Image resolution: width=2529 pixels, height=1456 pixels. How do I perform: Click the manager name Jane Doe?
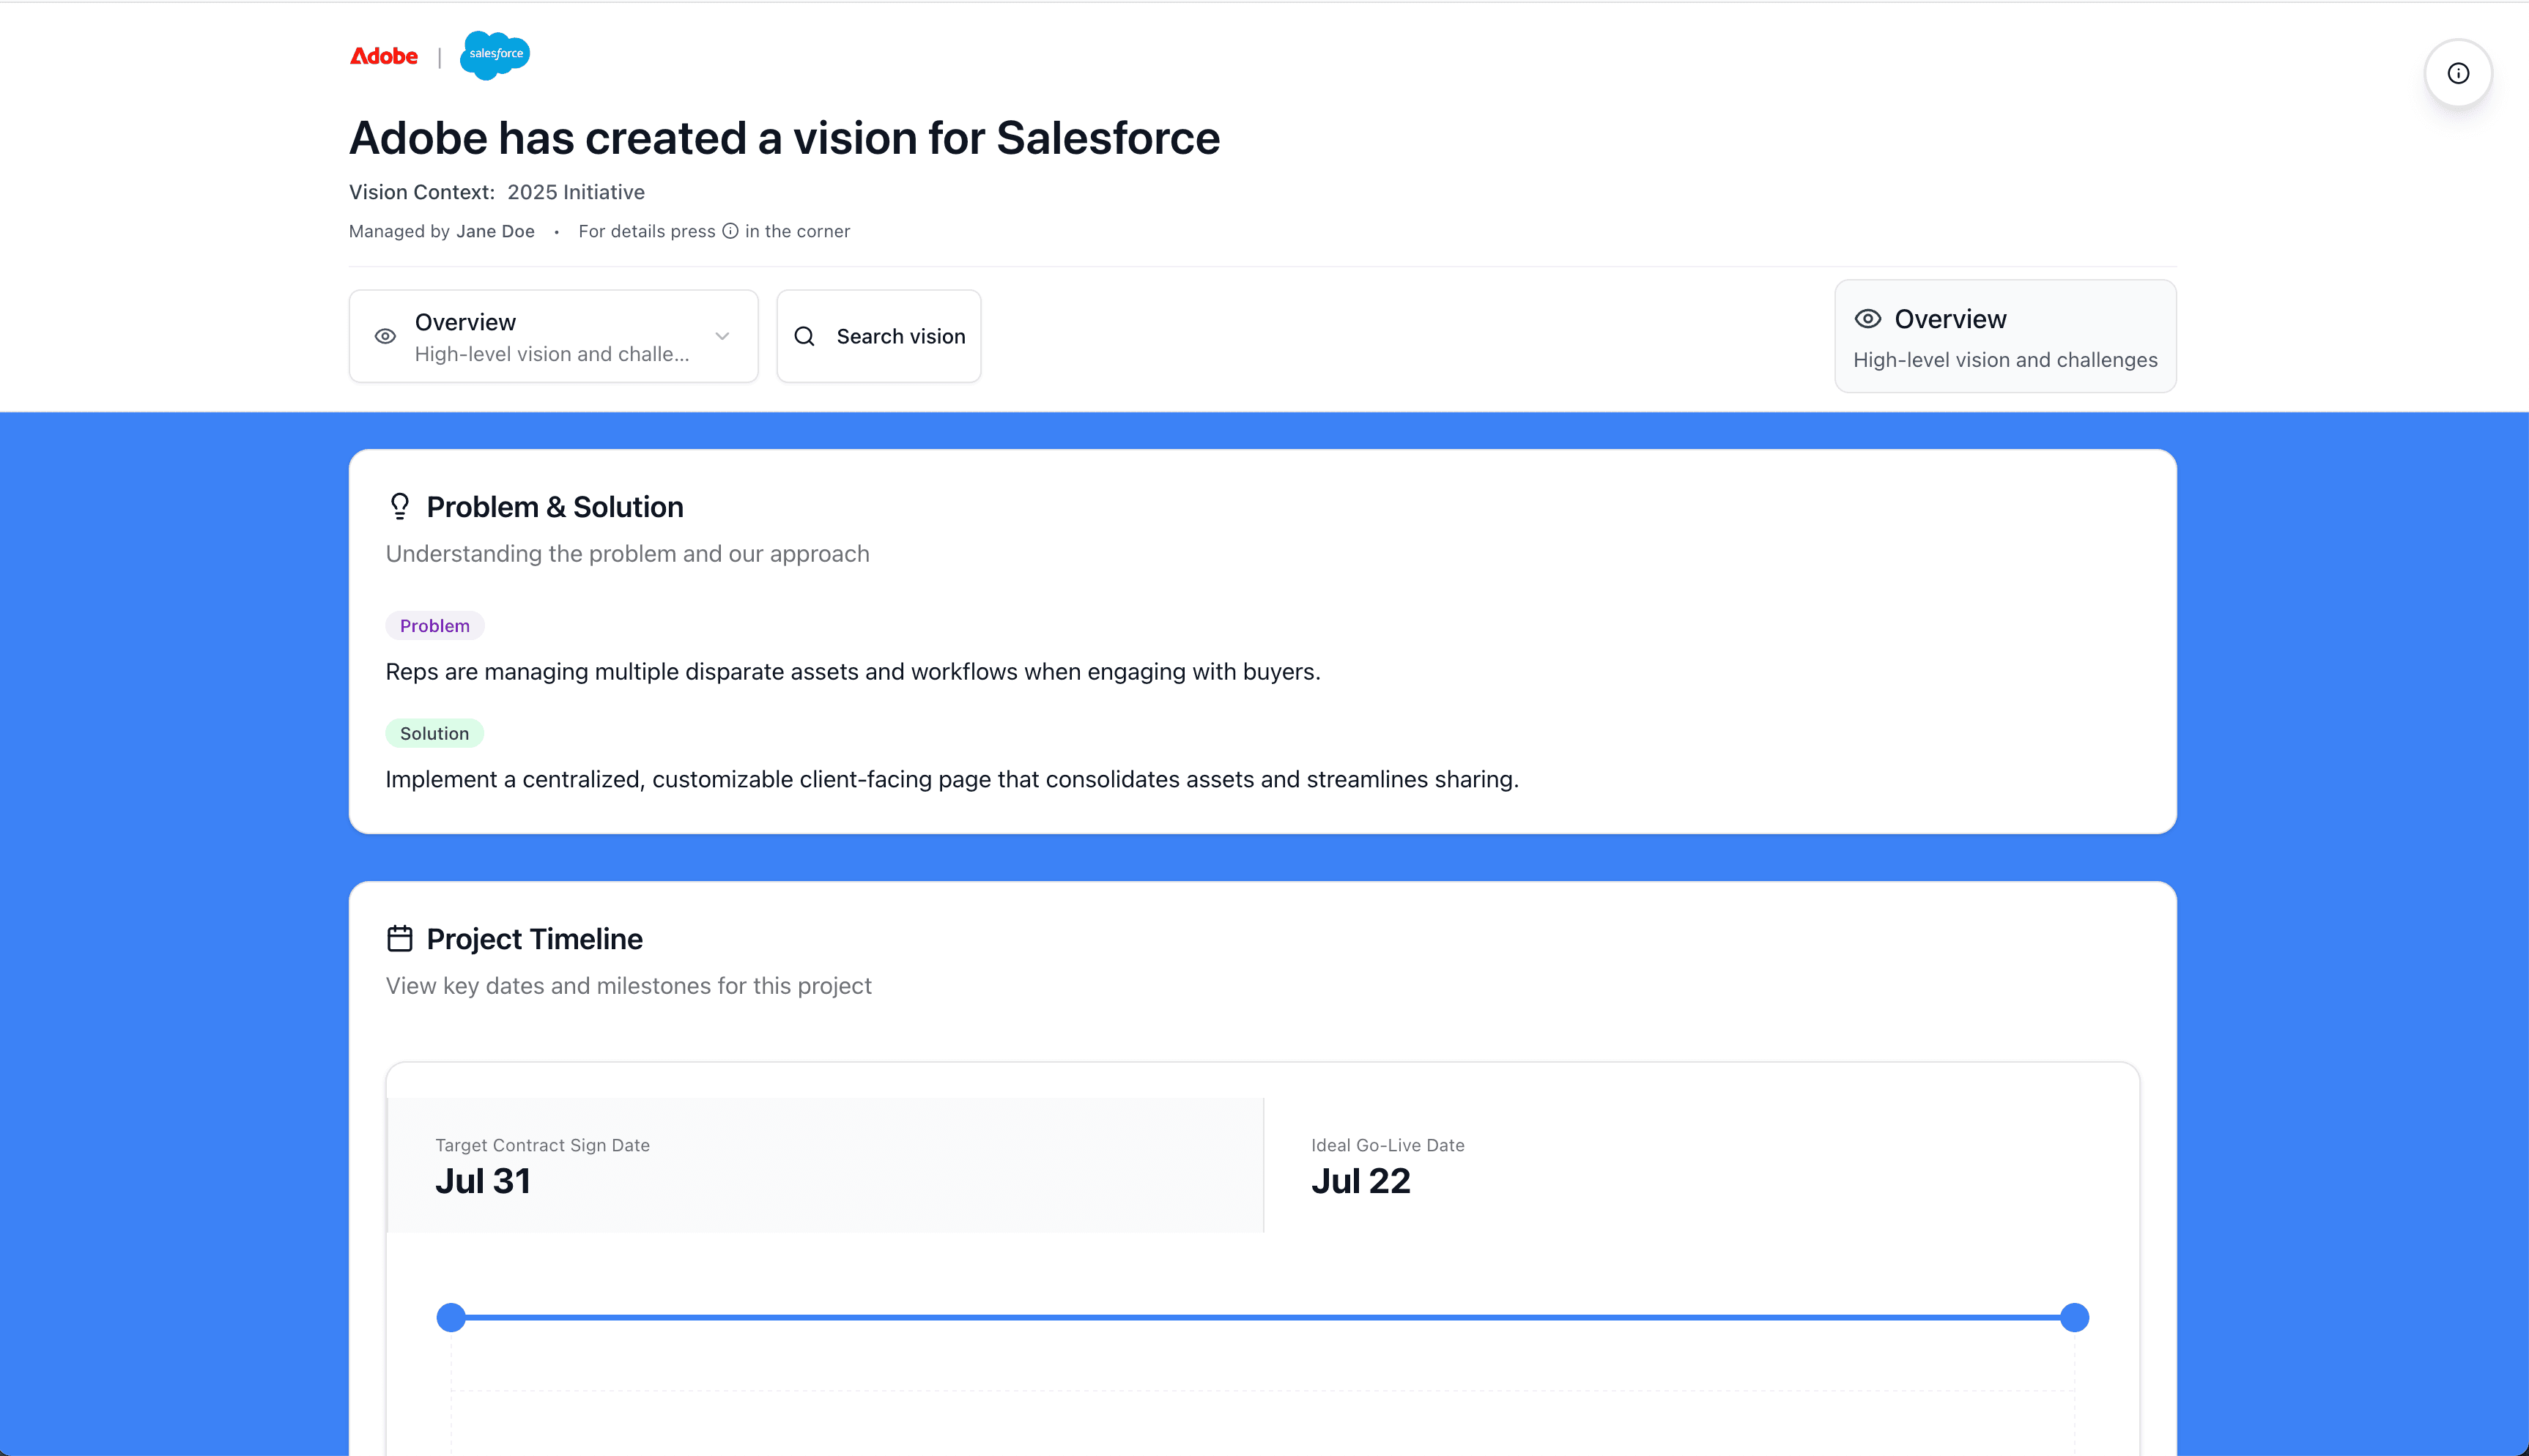click(x=495, y=231)
